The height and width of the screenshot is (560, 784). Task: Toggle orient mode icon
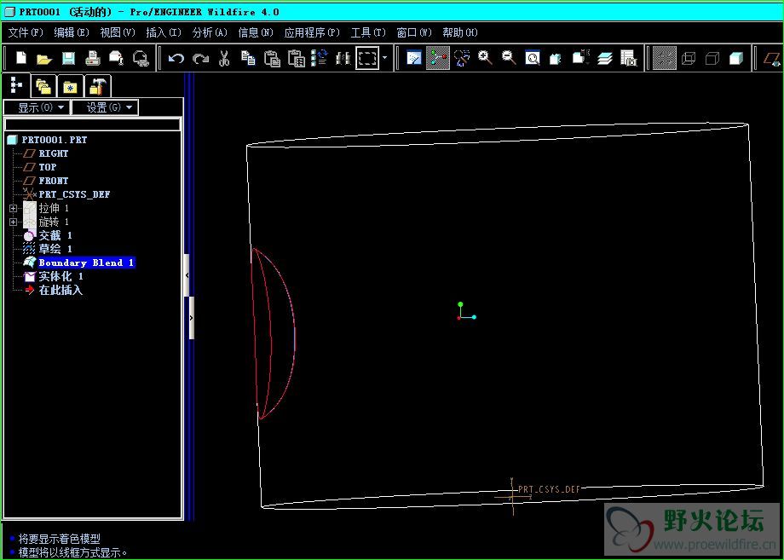[462, 59]
